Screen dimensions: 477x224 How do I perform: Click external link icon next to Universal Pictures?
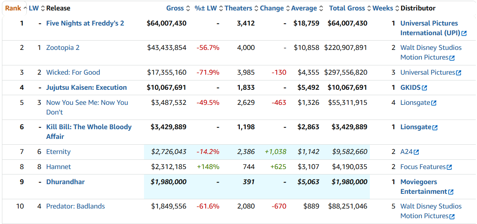pyautogui.click(x=459, y=73)
